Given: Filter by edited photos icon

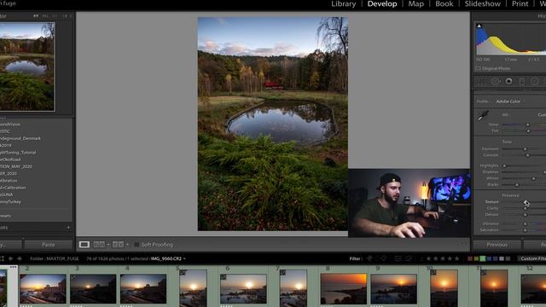Looking at the screenshot, I should pyautogui.click(x=398, y=258).
